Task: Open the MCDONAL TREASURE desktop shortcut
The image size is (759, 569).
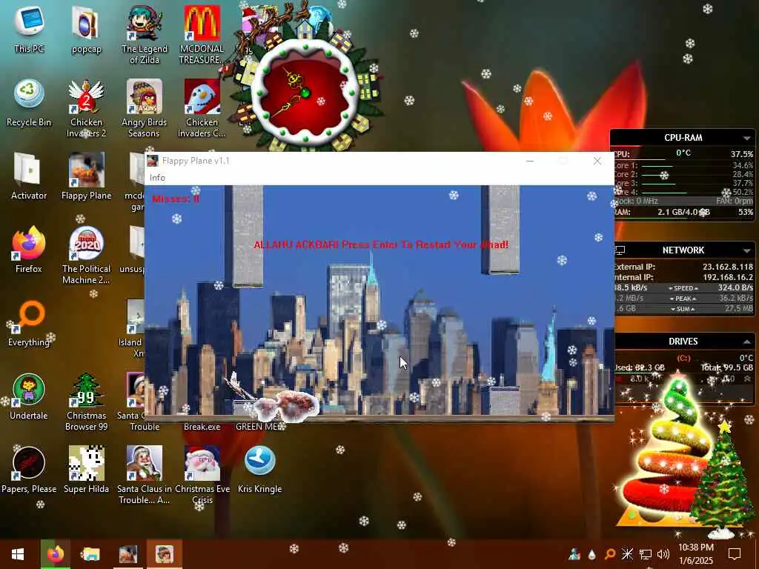Action: [202, 34]
